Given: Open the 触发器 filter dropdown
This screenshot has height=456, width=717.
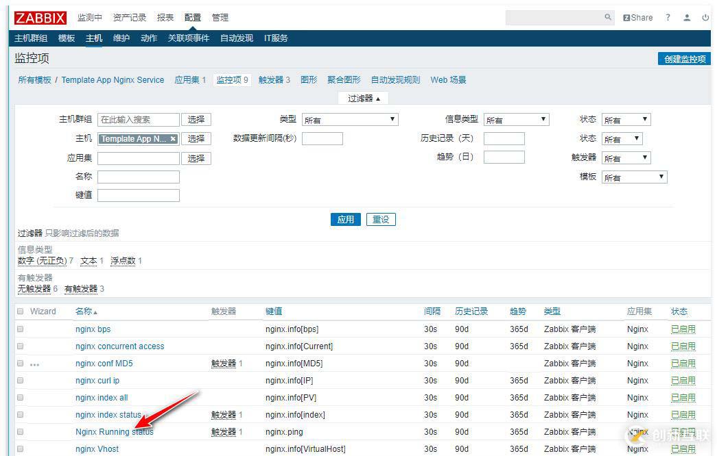Looking at the screenshot, I should tap(626, 158).
